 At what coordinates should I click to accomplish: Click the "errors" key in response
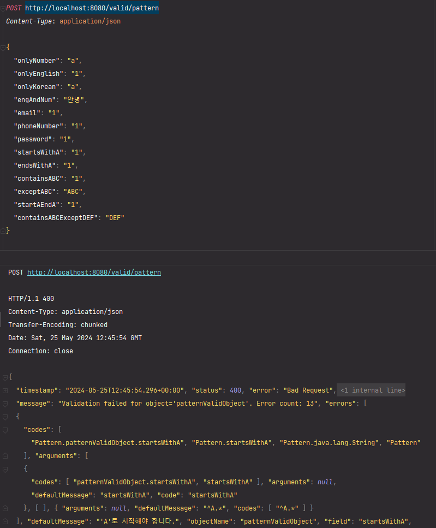pyautogui.click(x=341, y=404)
